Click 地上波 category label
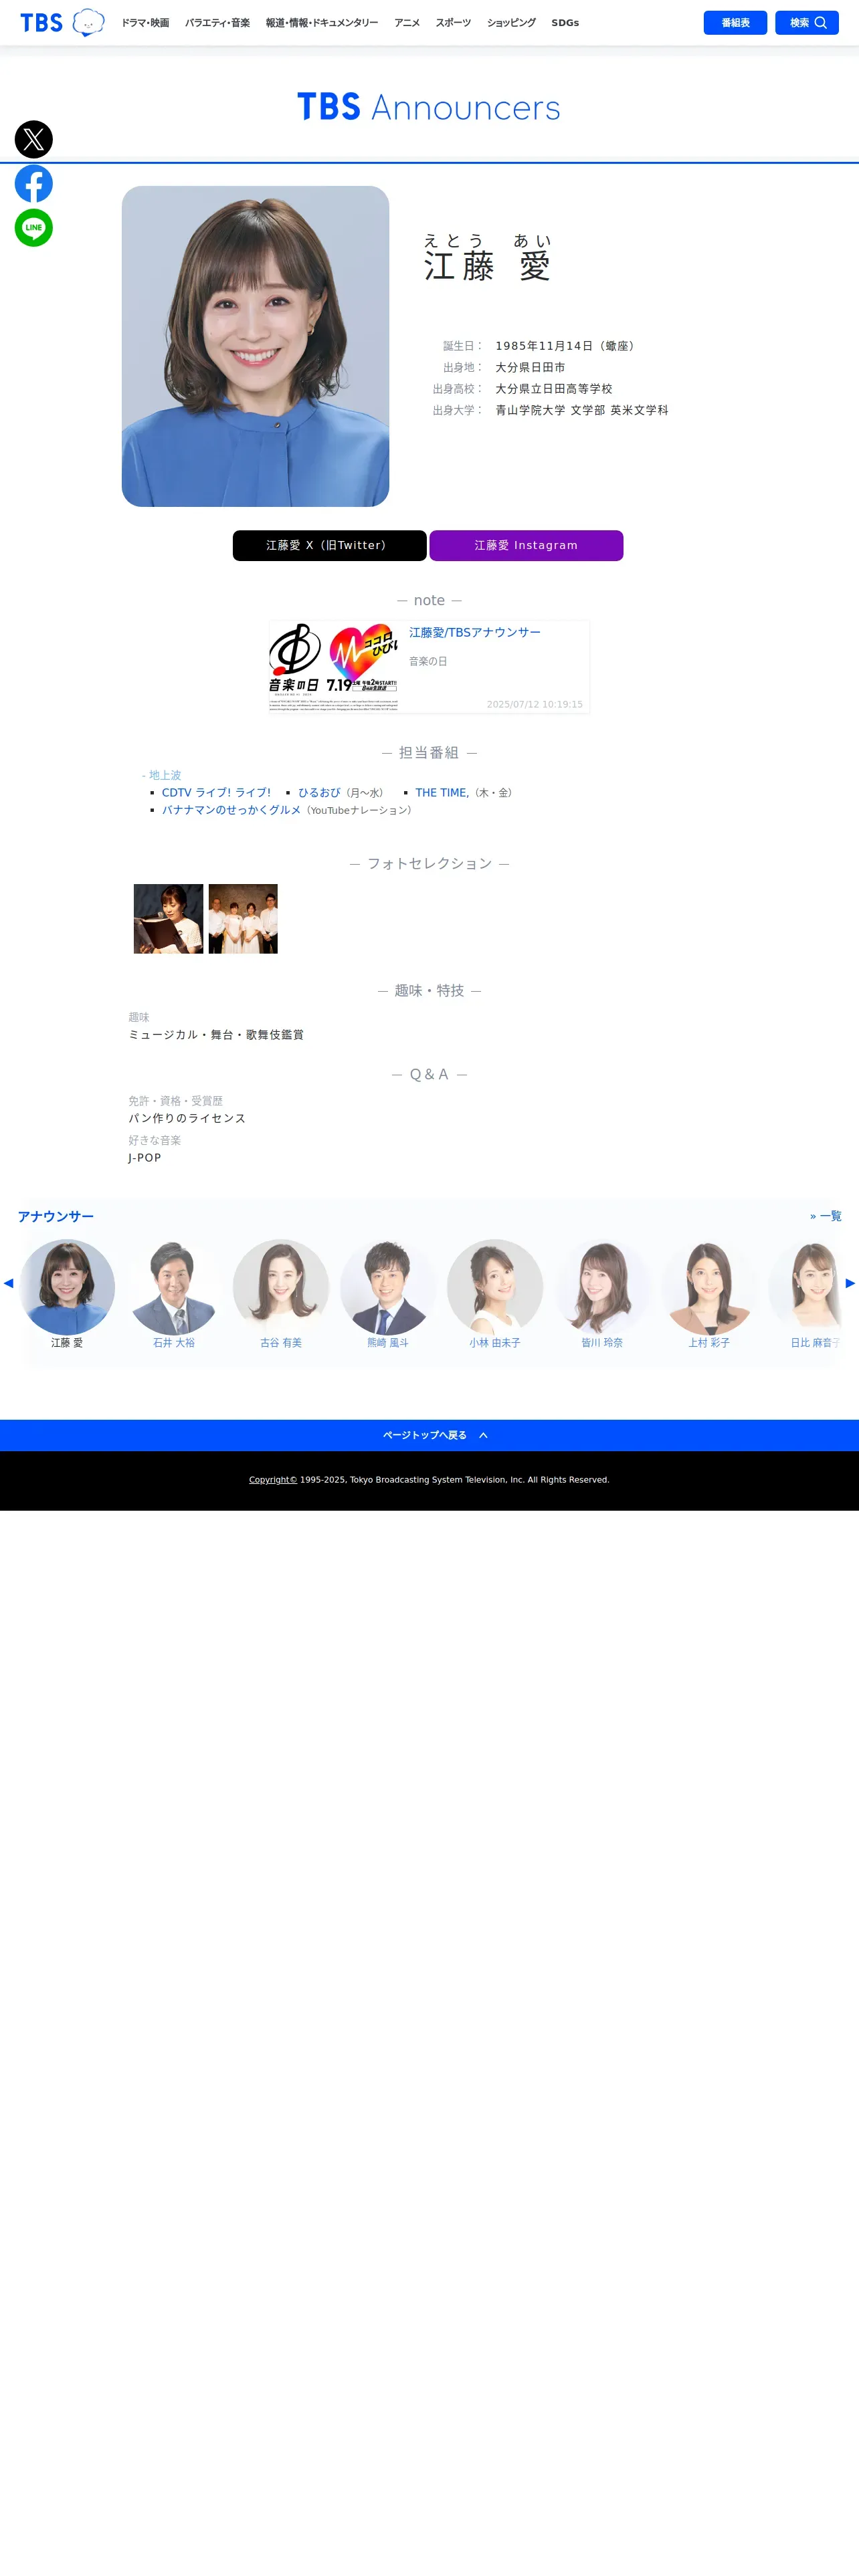The width and height of the screenshot is (859, 2576). pos(165,775)
